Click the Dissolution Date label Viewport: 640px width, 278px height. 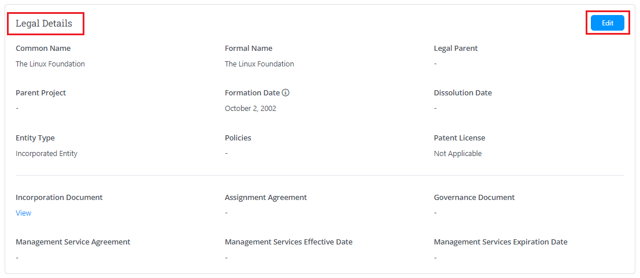click(x=463, y=93)
